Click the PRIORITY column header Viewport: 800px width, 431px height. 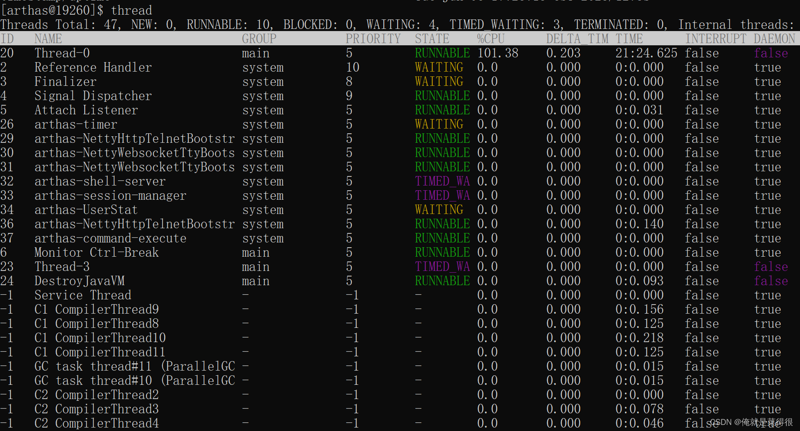(x=373, y=39)
